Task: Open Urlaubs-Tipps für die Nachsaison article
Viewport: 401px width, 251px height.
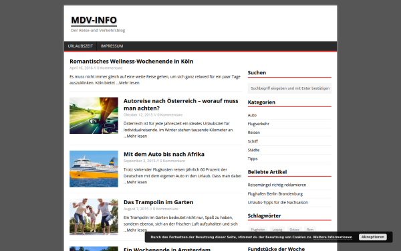Action: (x=278, y=203)
